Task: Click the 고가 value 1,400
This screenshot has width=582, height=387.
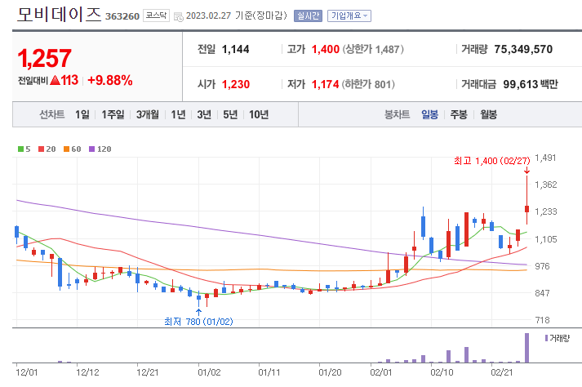Action: point(326,50)
